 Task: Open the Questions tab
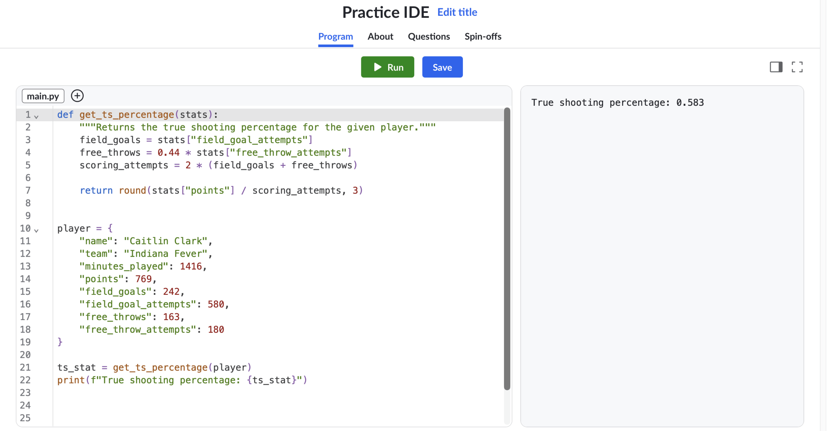(x=430, y=37)
